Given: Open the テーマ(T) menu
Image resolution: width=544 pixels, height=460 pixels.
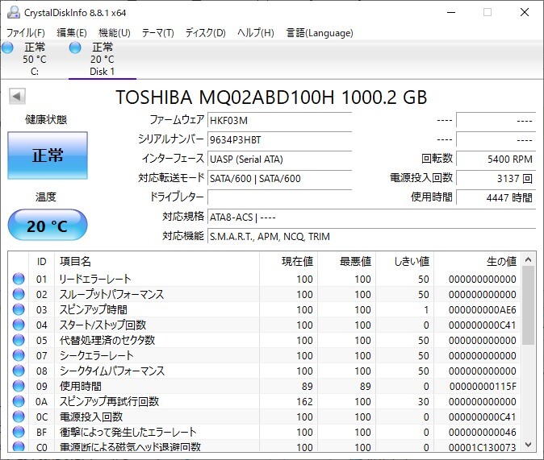Looking at the screenshot, I should point(157,33).
